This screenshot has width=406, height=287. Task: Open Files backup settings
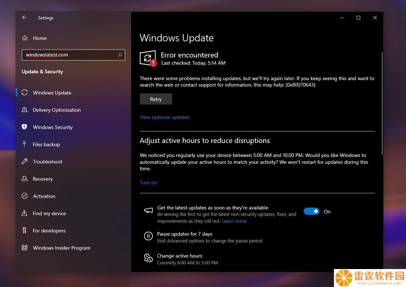pos(46,144)
